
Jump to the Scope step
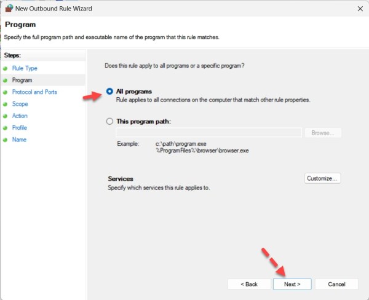(x=20, y=104)
